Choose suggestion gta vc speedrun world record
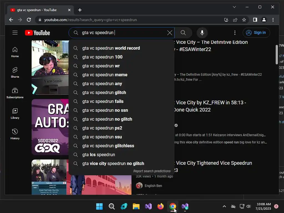284x213 pixels. point(121,48)
